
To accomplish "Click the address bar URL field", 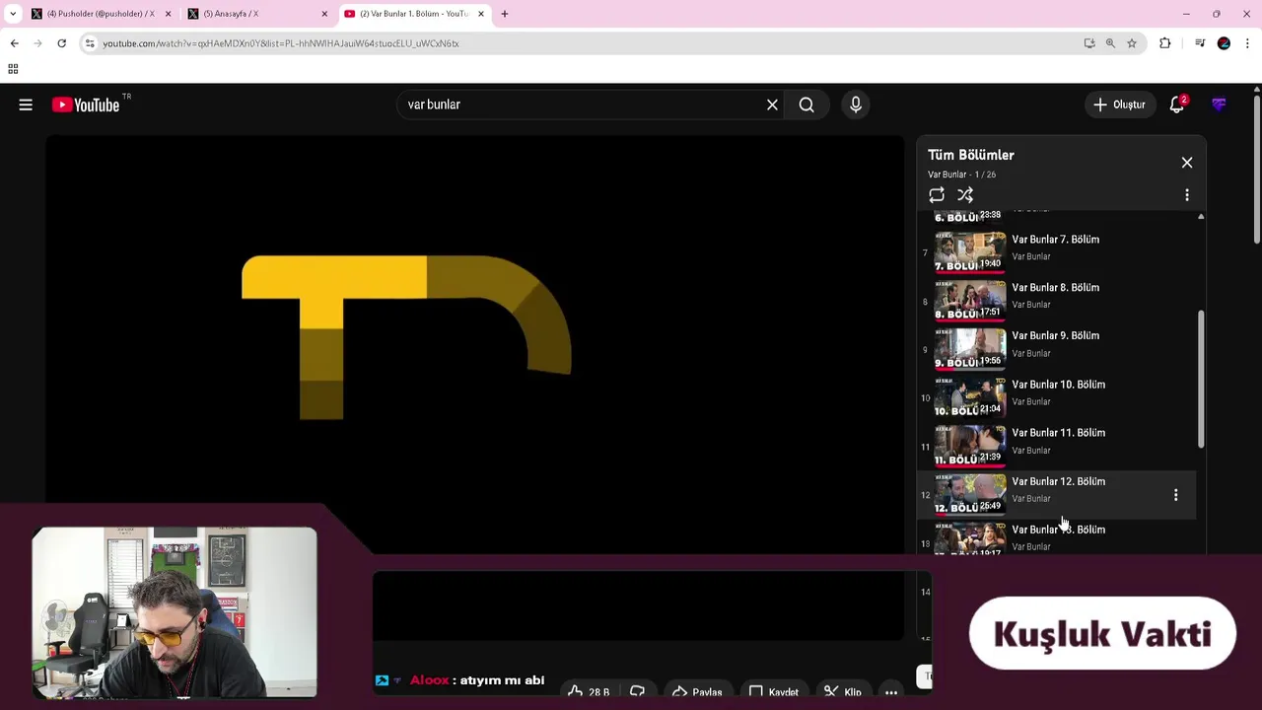I will [x=582, y=43].
